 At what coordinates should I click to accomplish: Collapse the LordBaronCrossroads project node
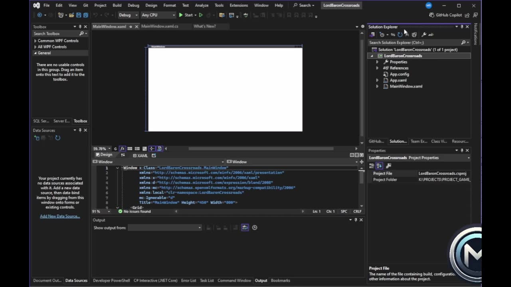pos(372,56)
